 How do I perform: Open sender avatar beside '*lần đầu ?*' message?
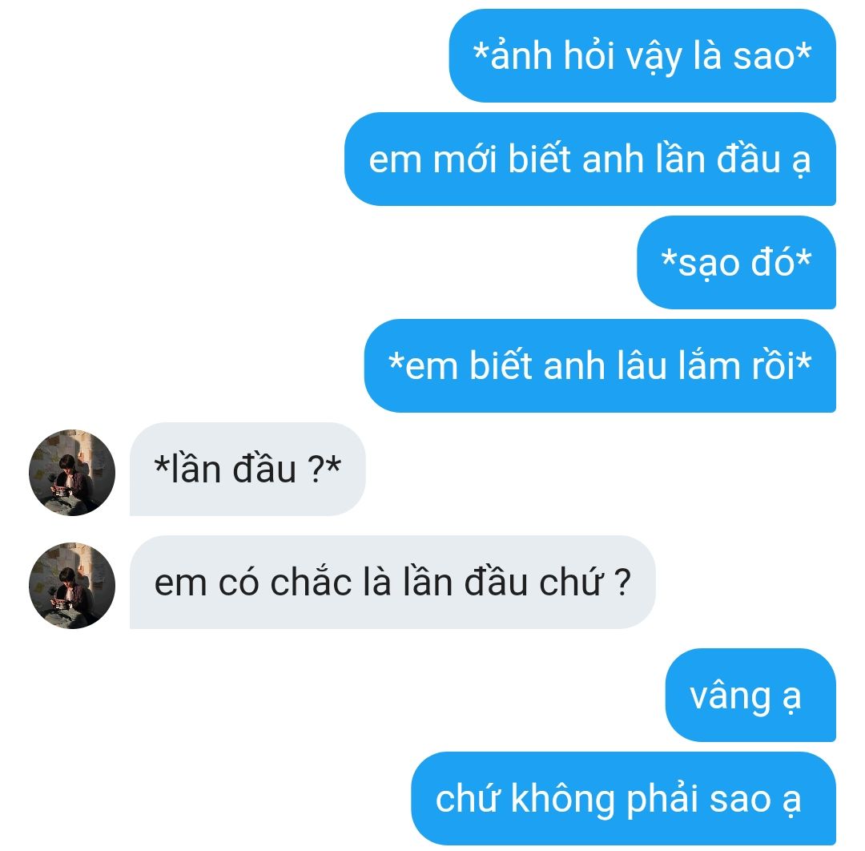pyautogui.click(x=72, y=473)
